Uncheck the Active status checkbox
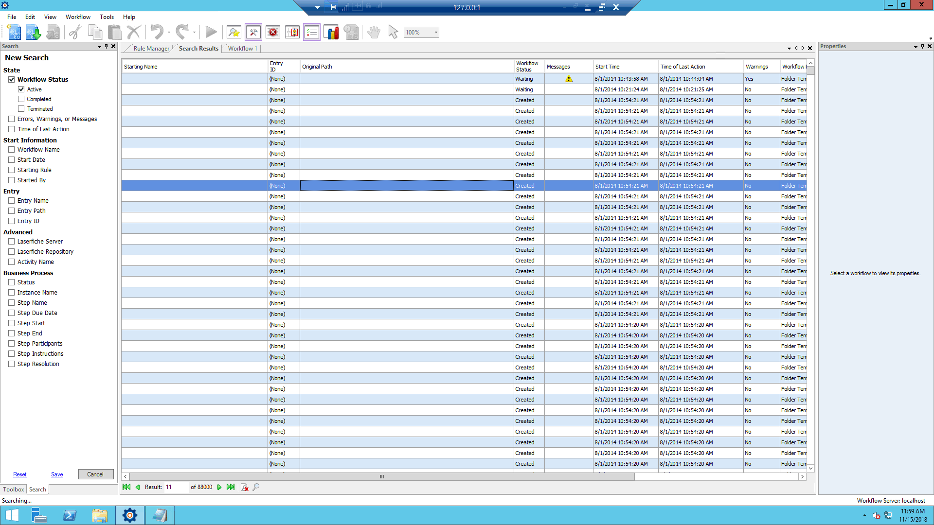 point(21,89)
